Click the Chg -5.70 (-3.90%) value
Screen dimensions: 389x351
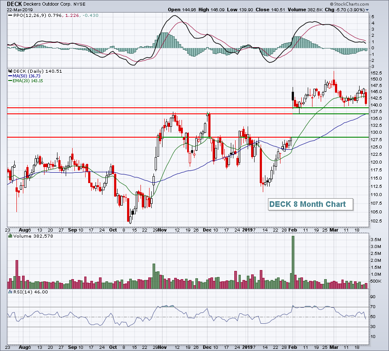344,10
